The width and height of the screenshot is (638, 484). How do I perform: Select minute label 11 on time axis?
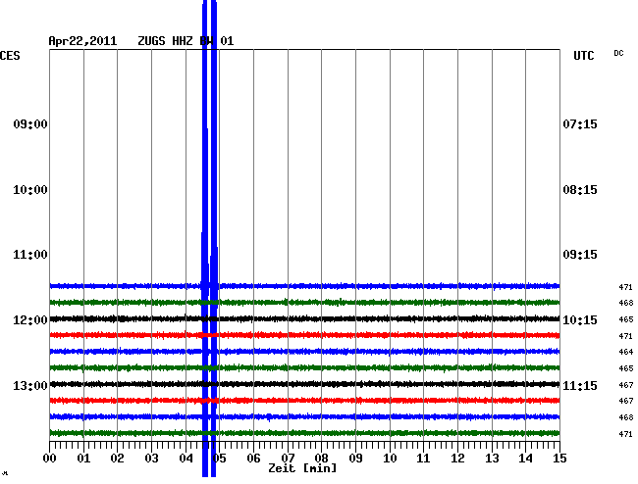[424, 459]
